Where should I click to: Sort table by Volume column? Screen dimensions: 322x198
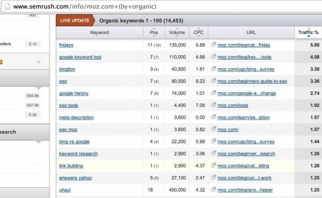pos(177,32)
